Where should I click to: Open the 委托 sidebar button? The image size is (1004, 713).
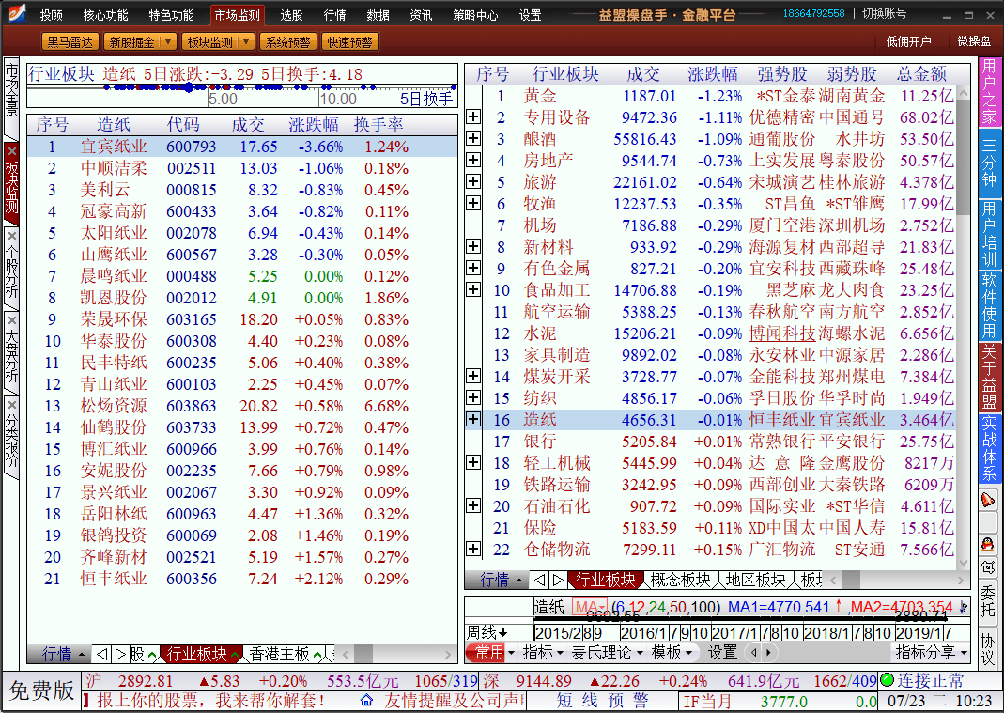tap(988, 601)
